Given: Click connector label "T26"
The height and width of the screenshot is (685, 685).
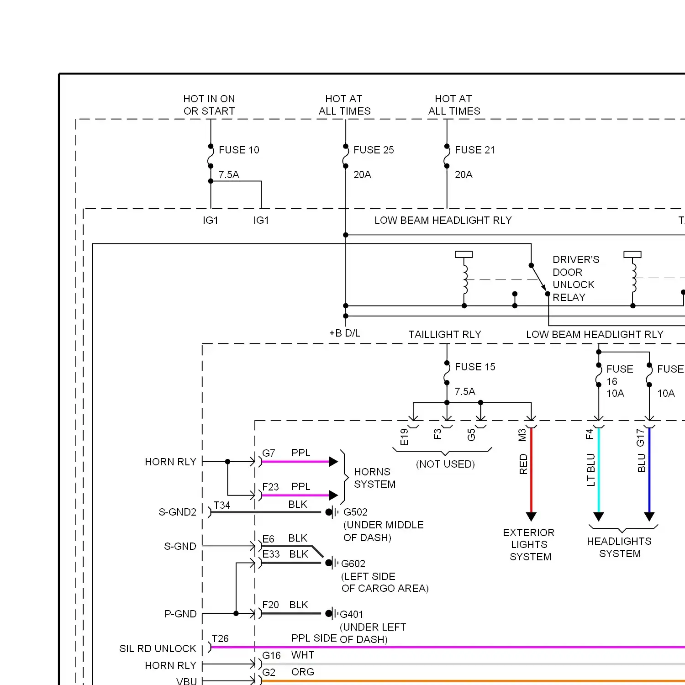Looking at the screenshot, I should coord(220,638).
